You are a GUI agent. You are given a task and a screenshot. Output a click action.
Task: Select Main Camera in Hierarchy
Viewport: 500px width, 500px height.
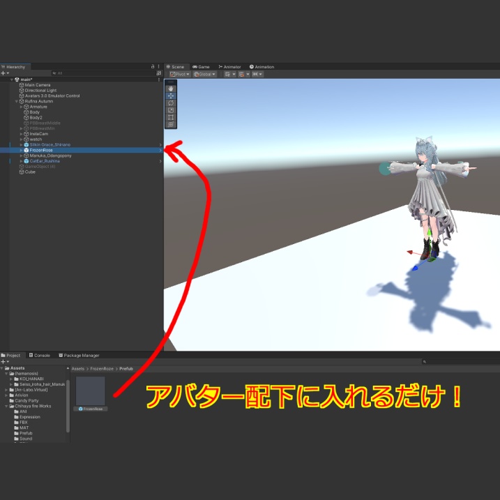coord(38,85)
